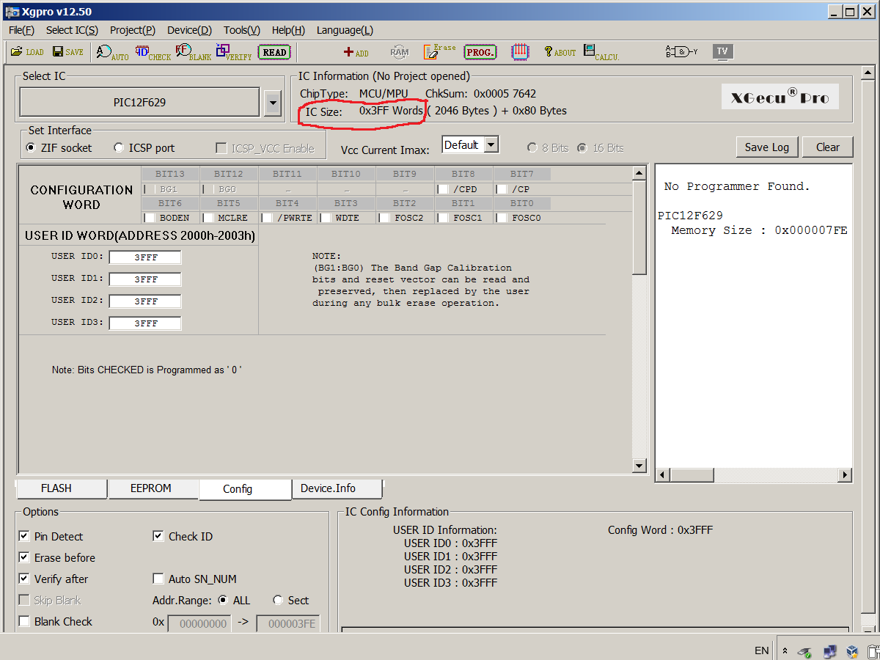Open the Vcc Current Imax dropdown
The height and width of the screenshot is (660, 880).
pyautogui.click(x=491, y=145)
